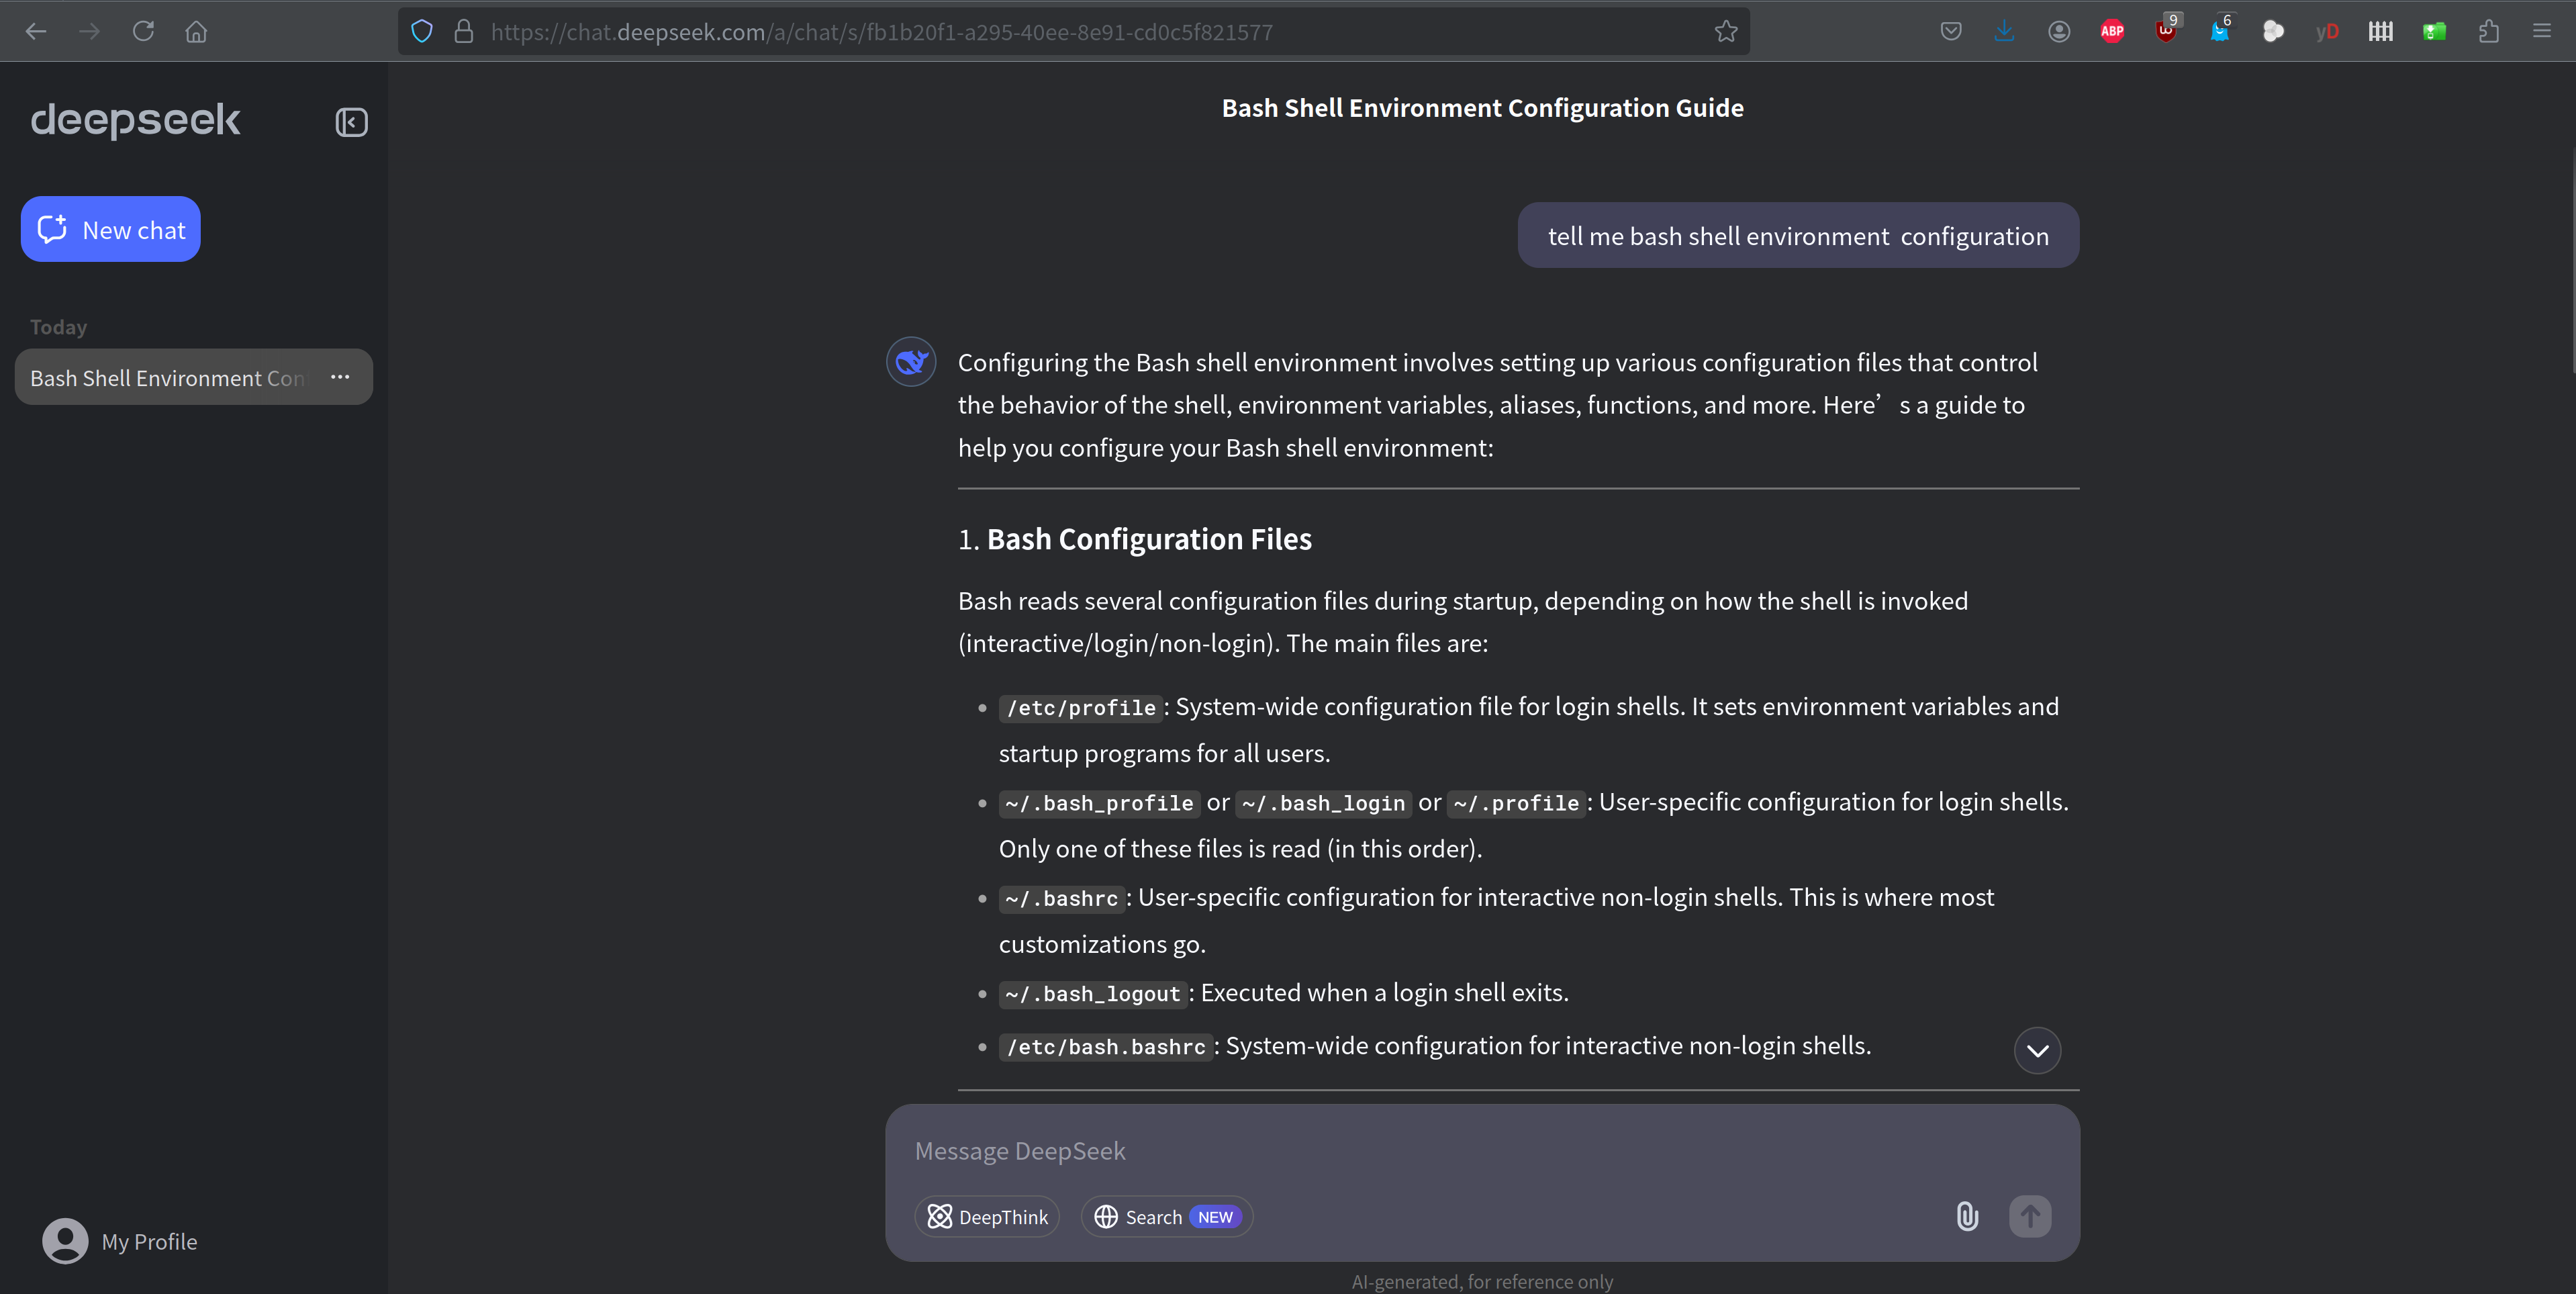Open the Firefox account icon
The height and width of the screenshot is (1294, 2576).
[x=2058, y=31]
